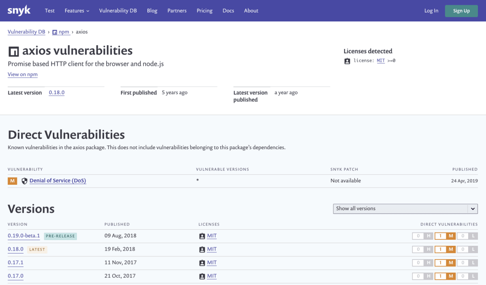Click medium vulnerability count badge for 0.17.1
486x285 pixels.
(x=445, y=263)
